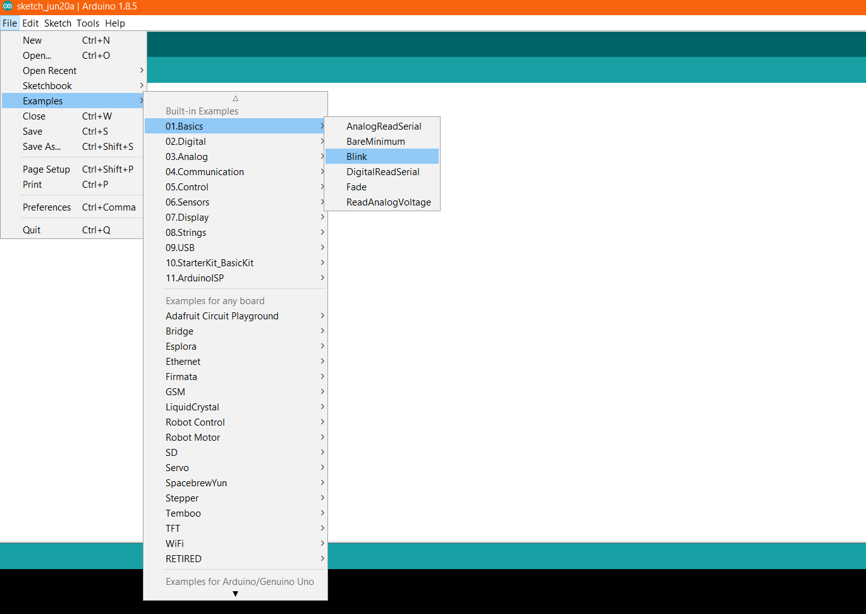
Task: Expand Stepper library examples
Action: click(x=235, y=498)
